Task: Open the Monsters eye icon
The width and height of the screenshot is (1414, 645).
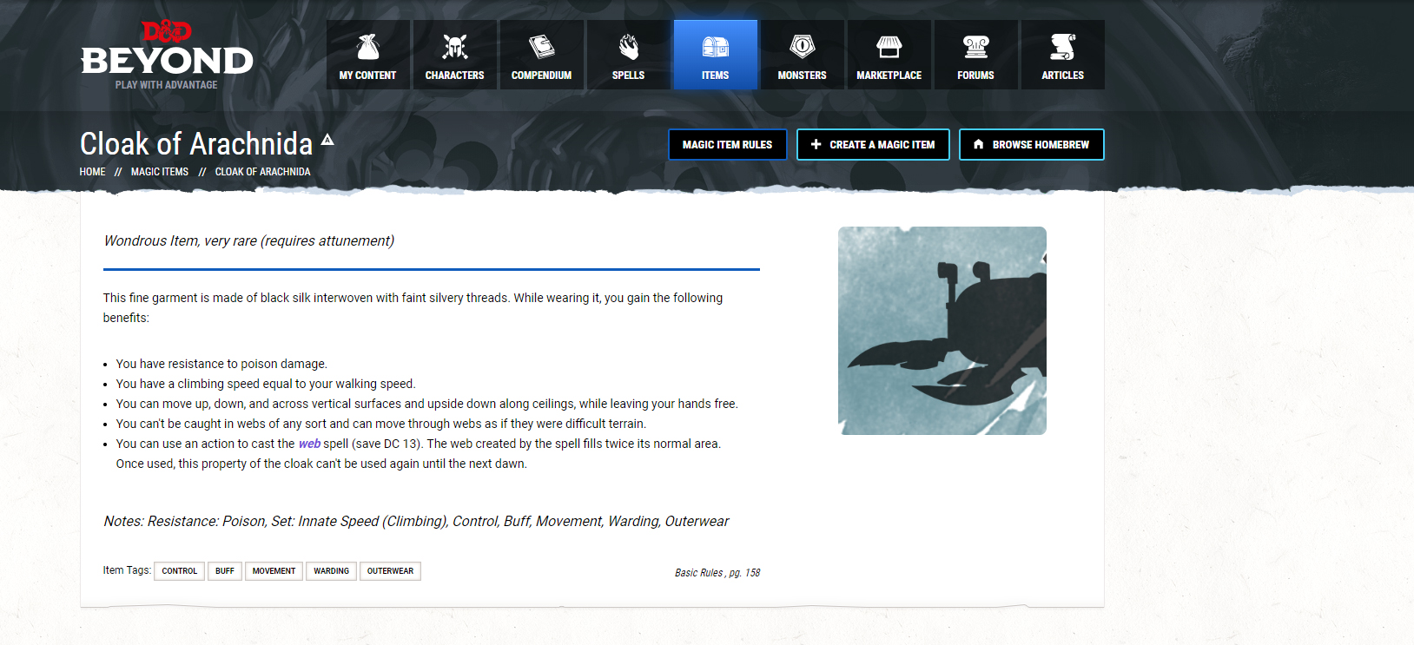Action: tap(802, 47)
